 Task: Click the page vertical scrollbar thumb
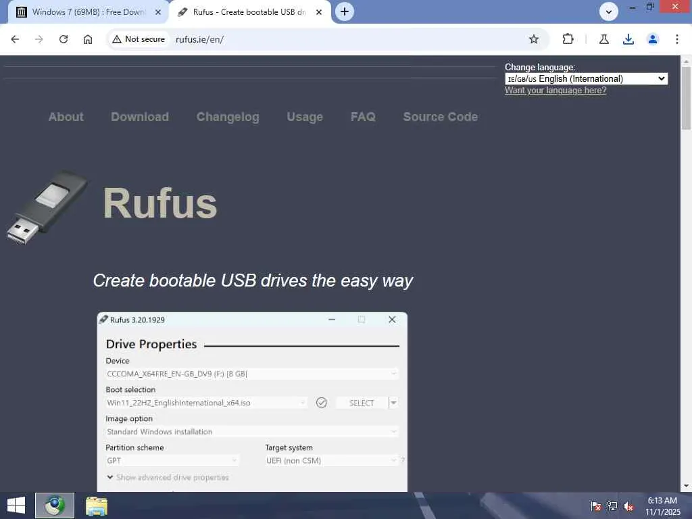686,97
